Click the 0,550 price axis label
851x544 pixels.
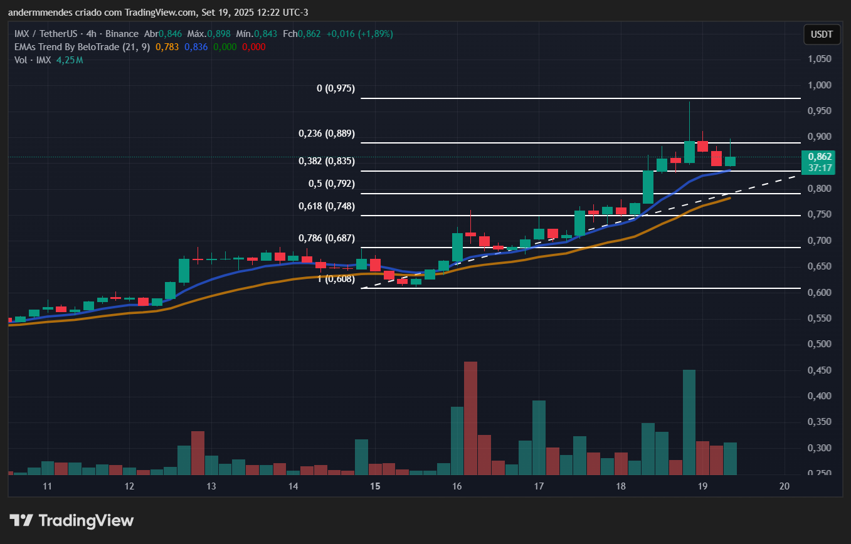coord(820,318)
